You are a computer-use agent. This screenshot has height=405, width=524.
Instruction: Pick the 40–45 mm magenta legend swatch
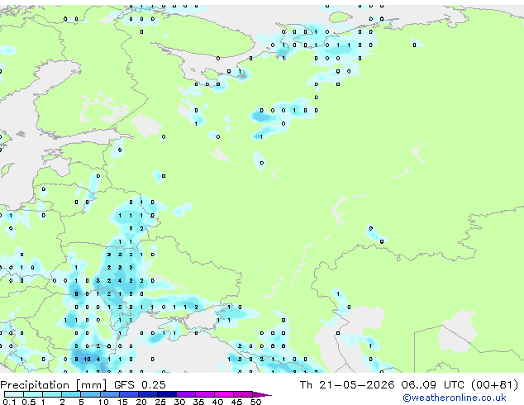(224, 394)
